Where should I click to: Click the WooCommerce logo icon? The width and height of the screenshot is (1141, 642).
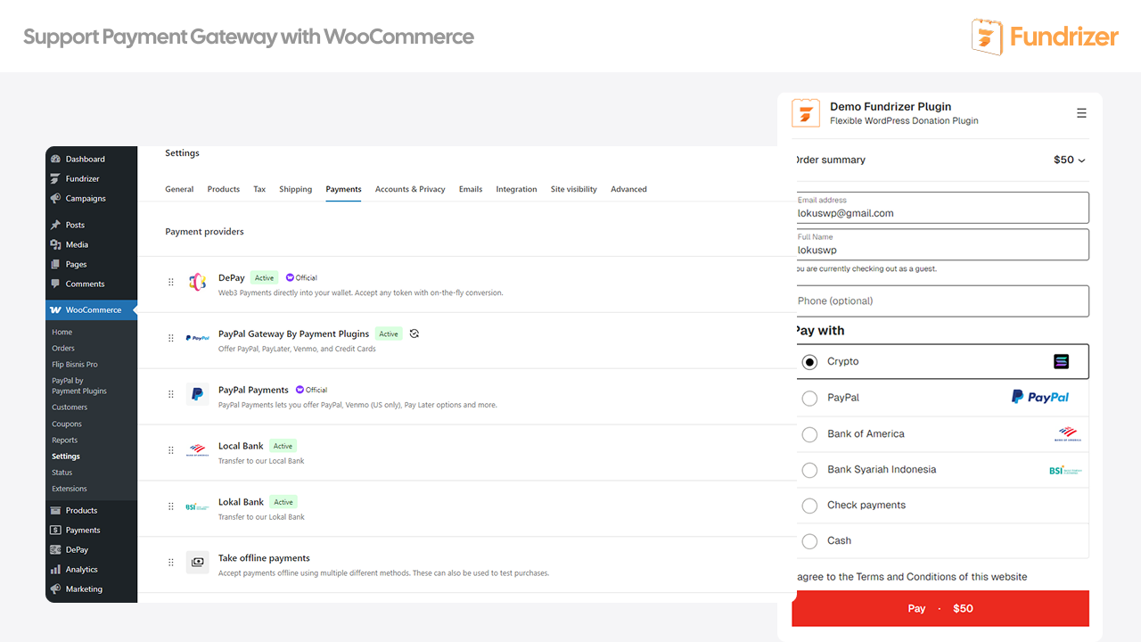pos(56,310)
